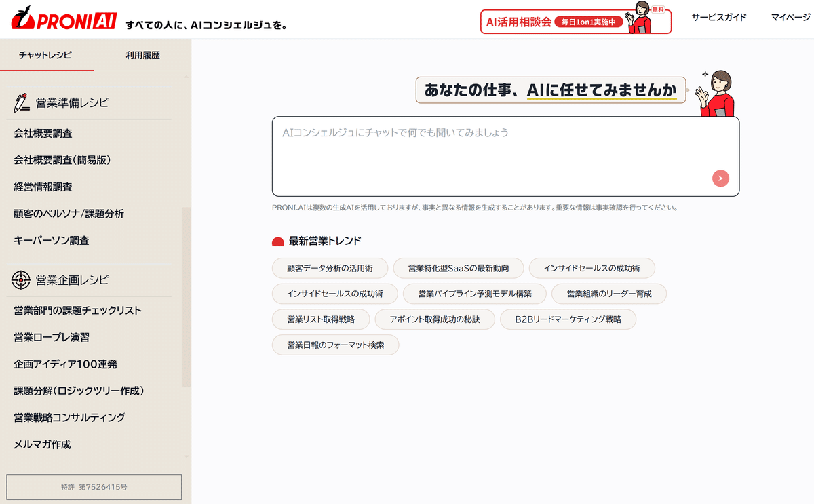Open the 会社概要調査 recipe
The height and width of the screenshot is (504, 814).
(42, 134)
